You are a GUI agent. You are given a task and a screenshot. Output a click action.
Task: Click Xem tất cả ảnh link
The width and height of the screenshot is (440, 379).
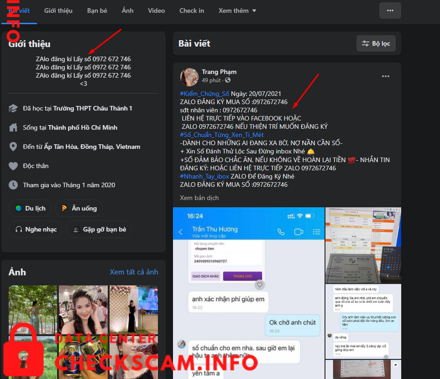[x=134, y=272]
